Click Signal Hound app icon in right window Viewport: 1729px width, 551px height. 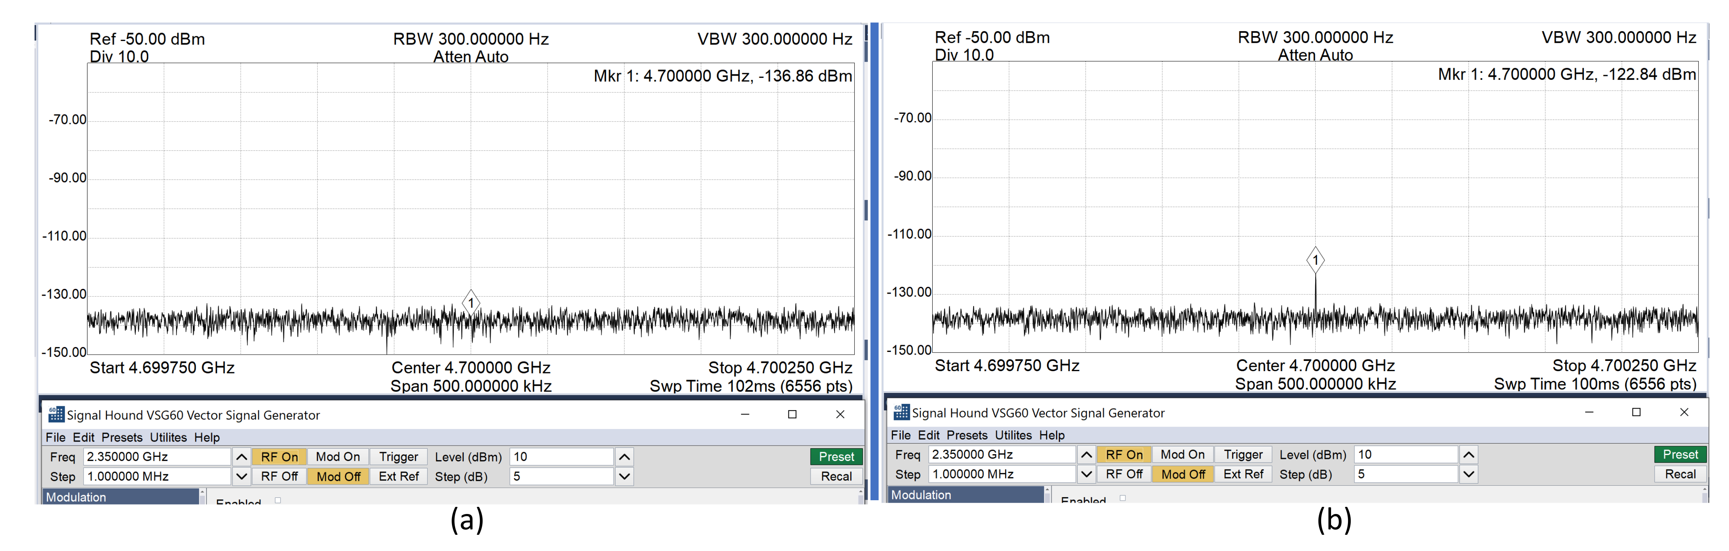[x=902, y=412]
